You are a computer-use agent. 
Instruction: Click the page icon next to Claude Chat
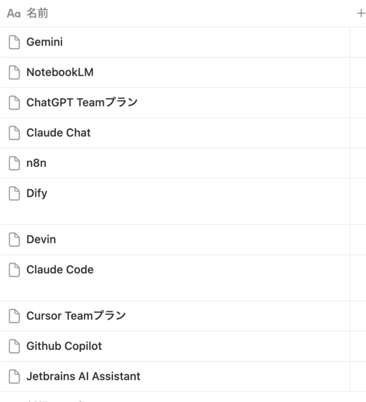pyautogui.click(x=14, y=133)
